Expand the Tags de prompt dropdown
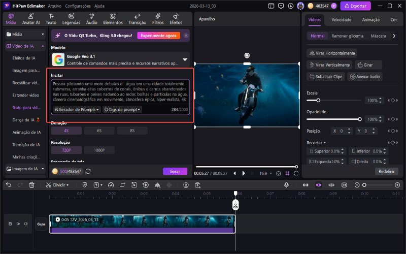The width and height of the screenshot is (406, 254). coord(122,109)
